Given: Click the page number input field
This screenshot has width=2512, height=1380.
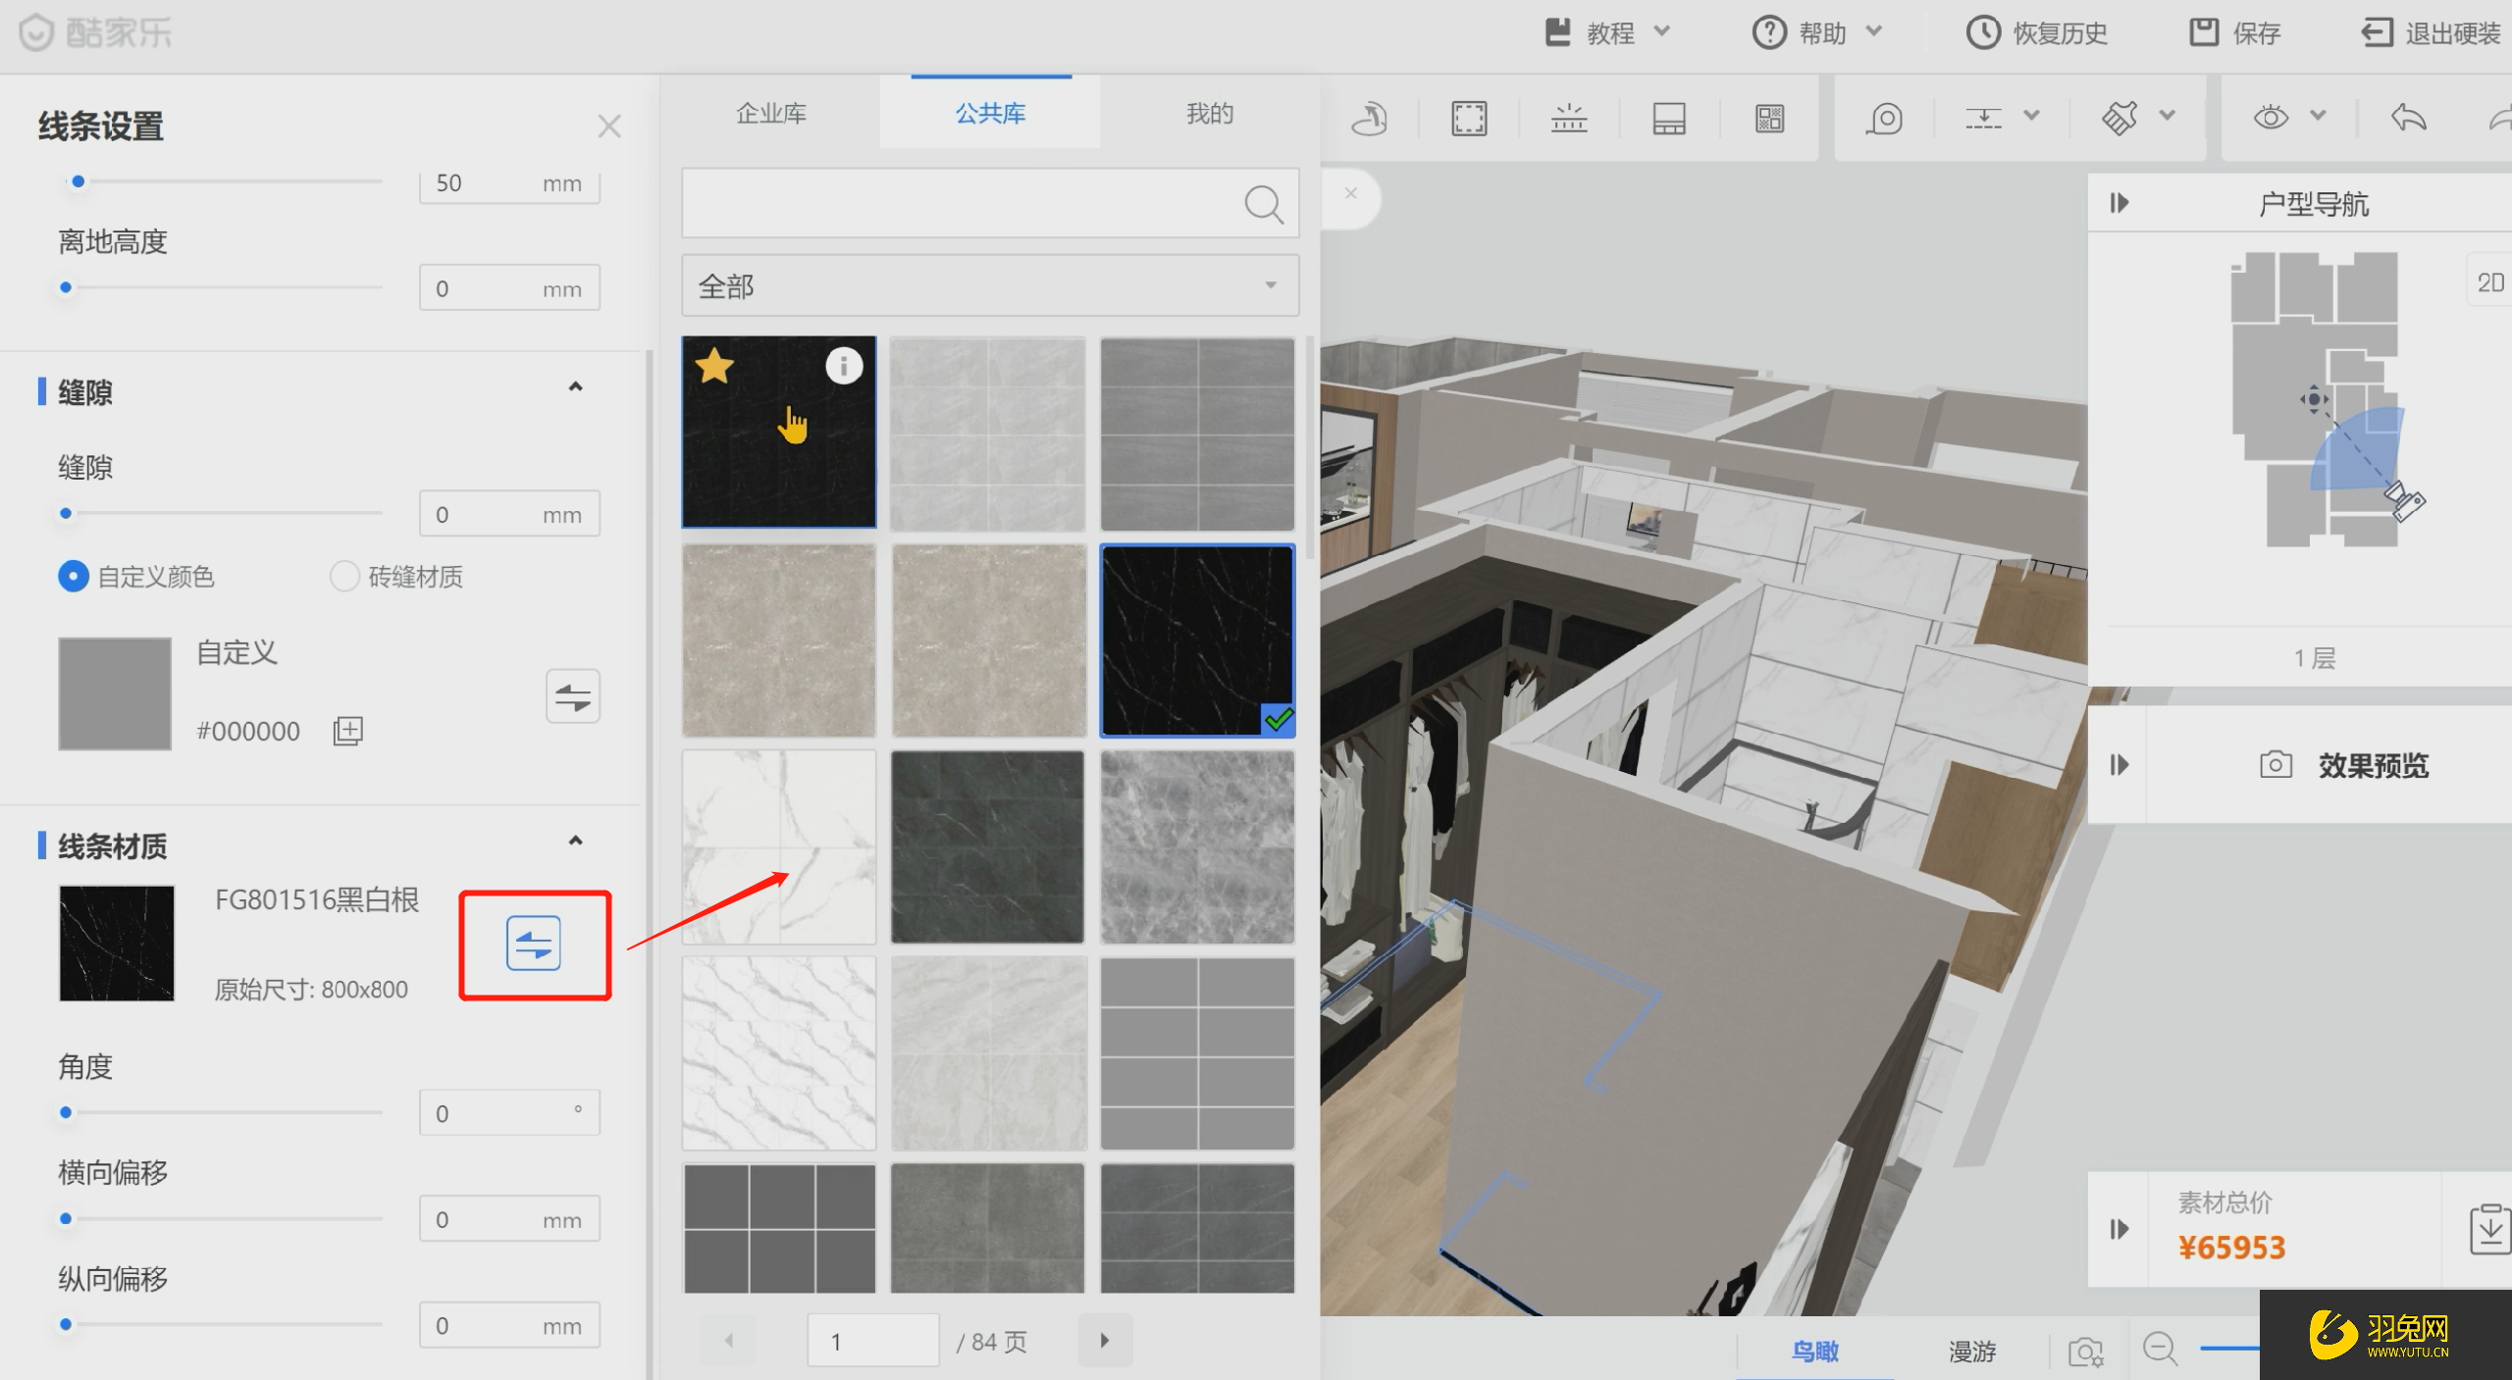Looking at the screenshot, I should [872, 1340].
